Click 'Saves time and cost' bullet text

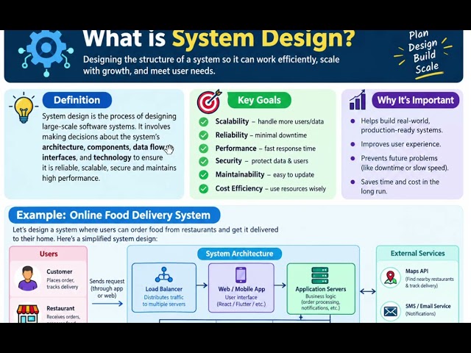[x=400, y=186]
